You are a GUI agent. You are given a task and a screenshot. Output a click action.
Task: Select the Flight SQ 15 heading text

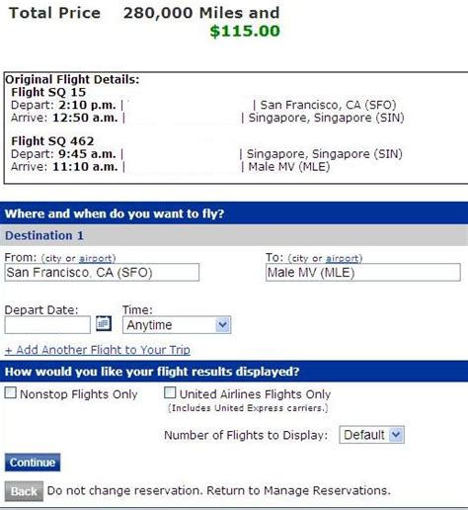click(x=48, y=92)
